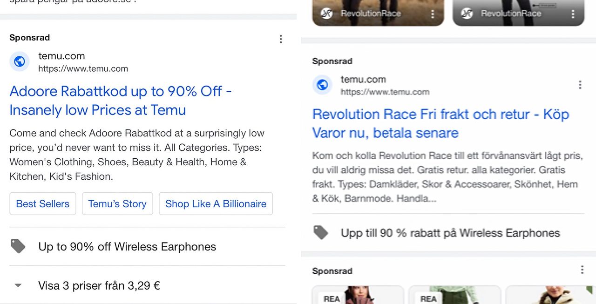Open the second RevolutionRace card's three-dot menu
The width and height of the screenshot is (596, 304).
(x=573, y=14)
